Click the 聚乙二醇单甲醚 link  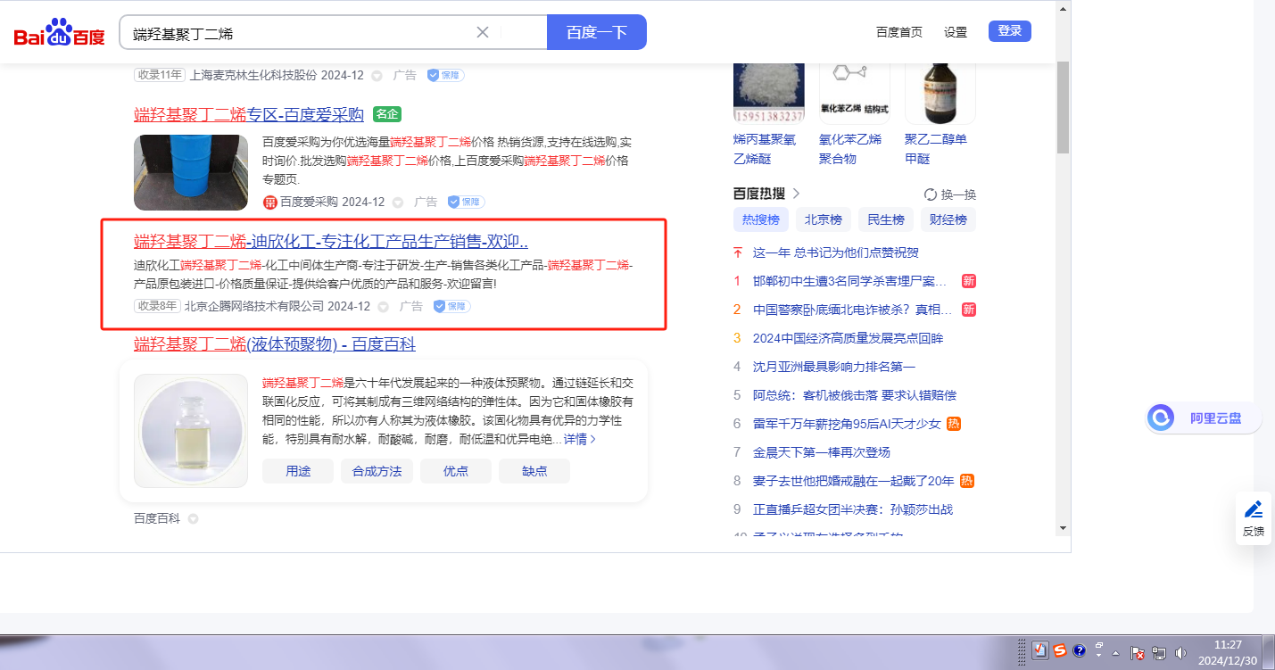936,149
